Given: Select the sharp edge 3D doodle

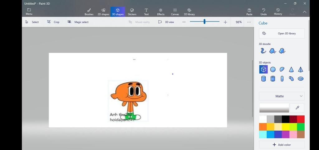Looking at the screenshot, I should pyautogui.click(x=282, y=51).
